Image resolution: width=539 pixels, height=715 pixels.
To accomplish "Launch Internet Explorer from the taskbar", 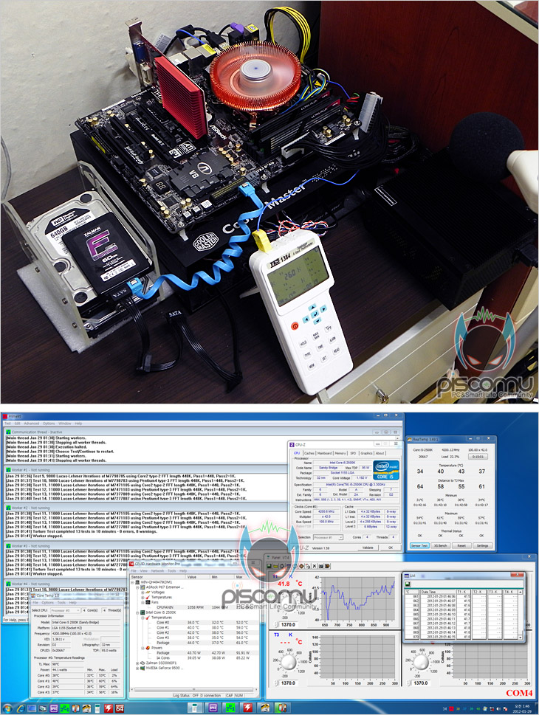I will pos(20,708).
